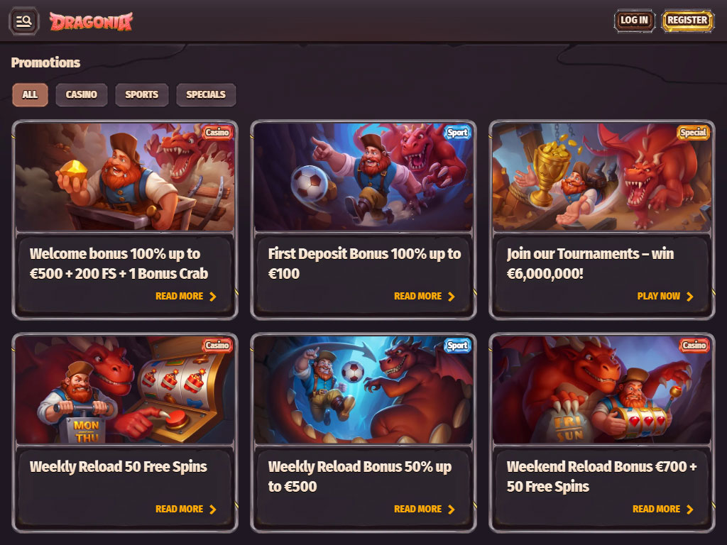Click the Register button
727x545 pixels.
[x=687, y=21]
